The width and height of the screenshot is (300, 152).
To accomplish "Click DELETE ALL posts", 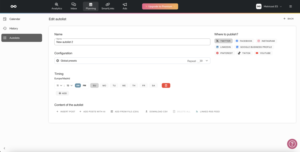I will tap(181, 112).
